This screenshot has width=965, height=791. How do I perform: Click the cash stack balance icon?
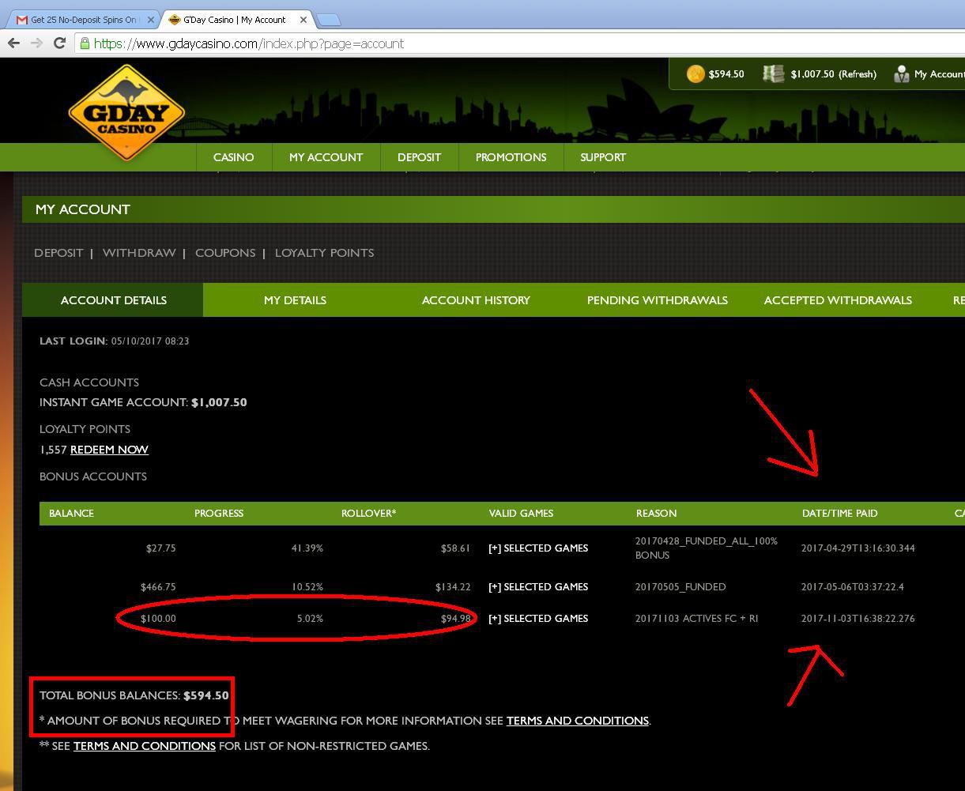[773, 73]
